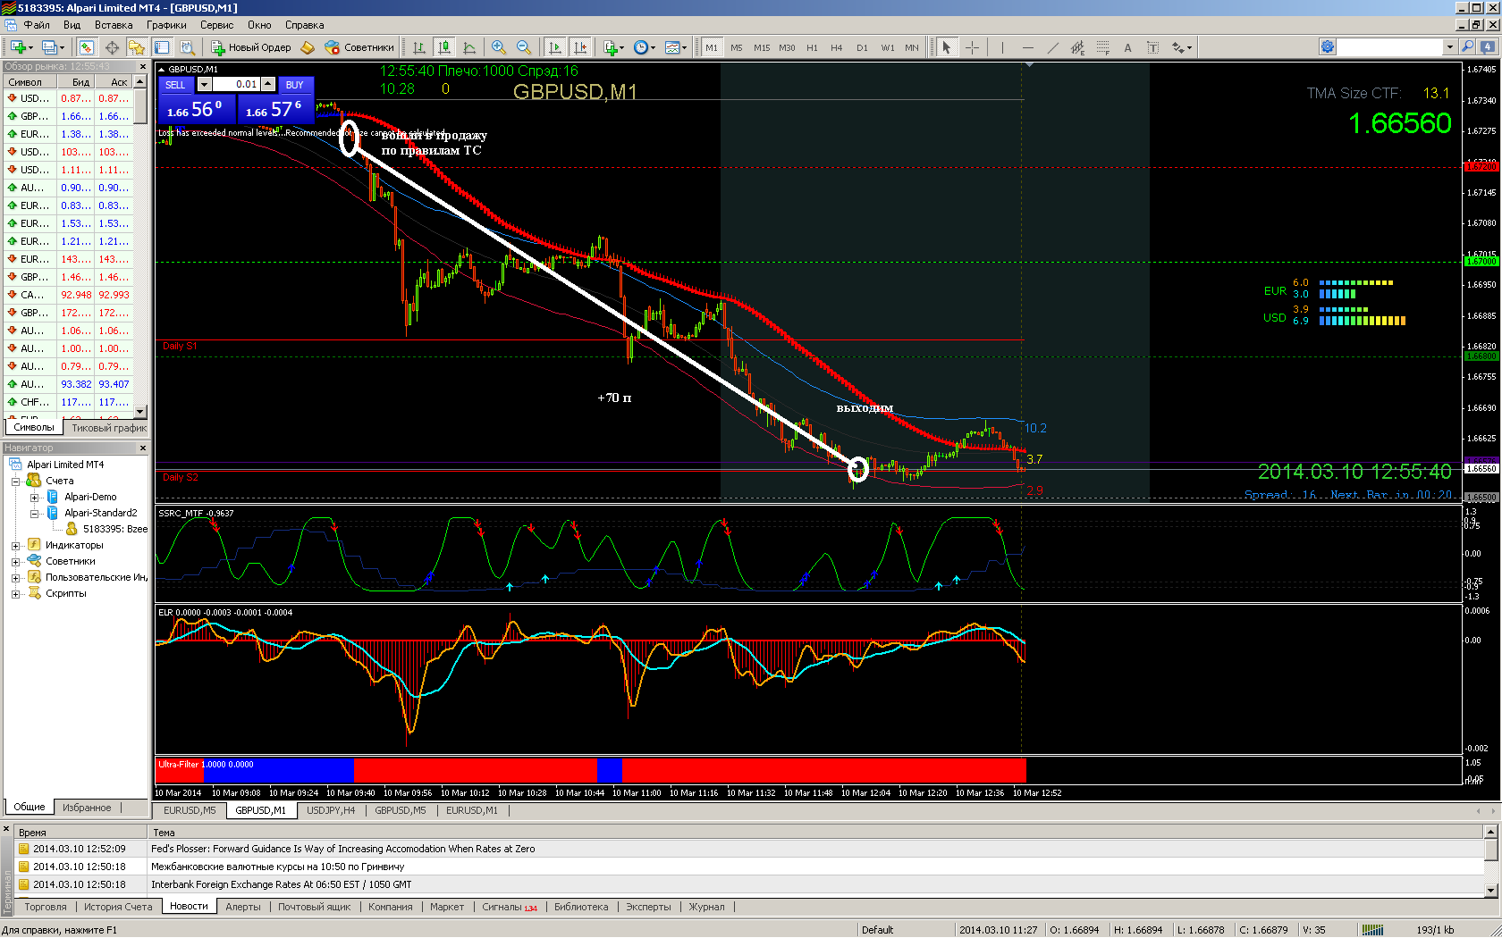Image resolution: width=1502 pixels, height=938 pixels.
Task: Toggle the Data Window crosshair icon
Action: tap(112, 47)
